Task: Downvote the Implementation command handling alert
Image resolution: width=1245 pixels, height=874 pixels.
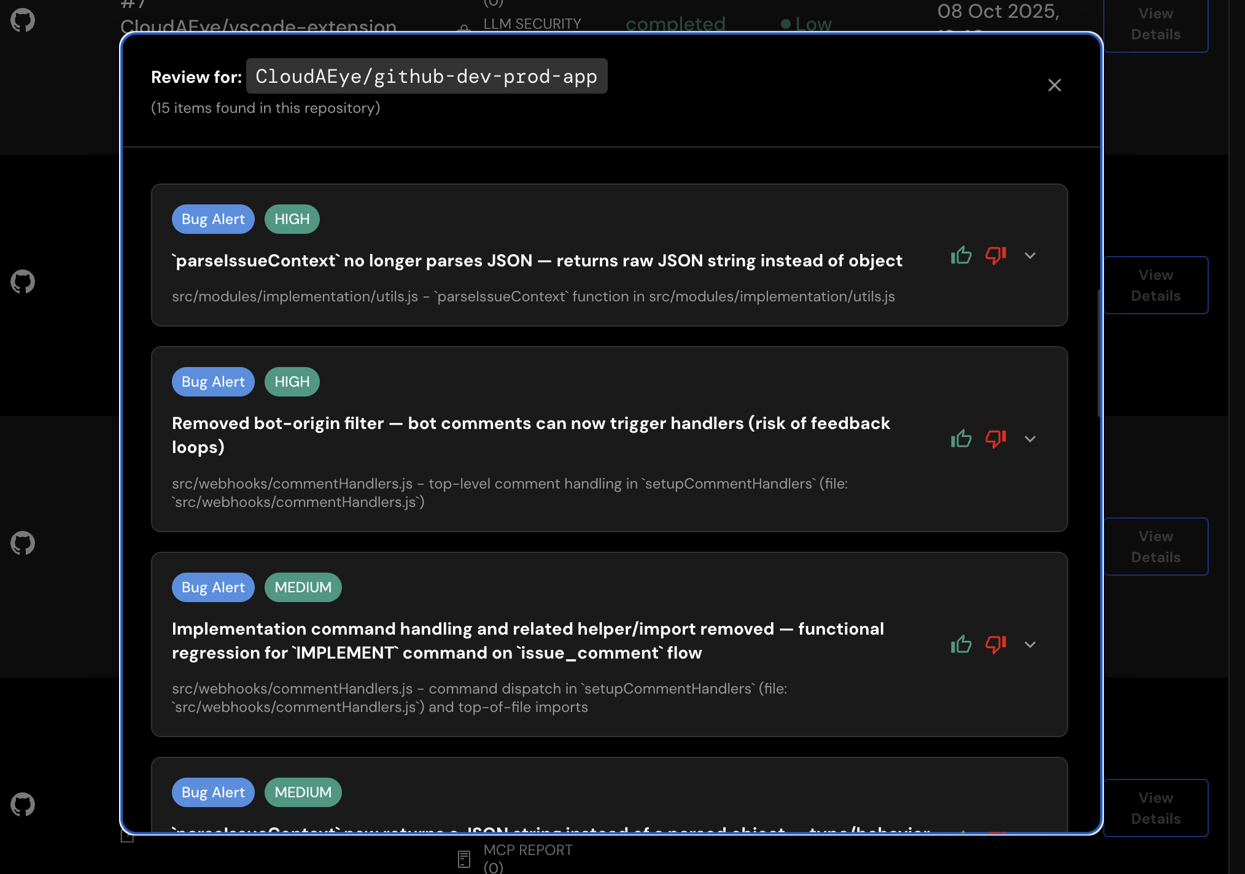Action: (x=996, y=644)
